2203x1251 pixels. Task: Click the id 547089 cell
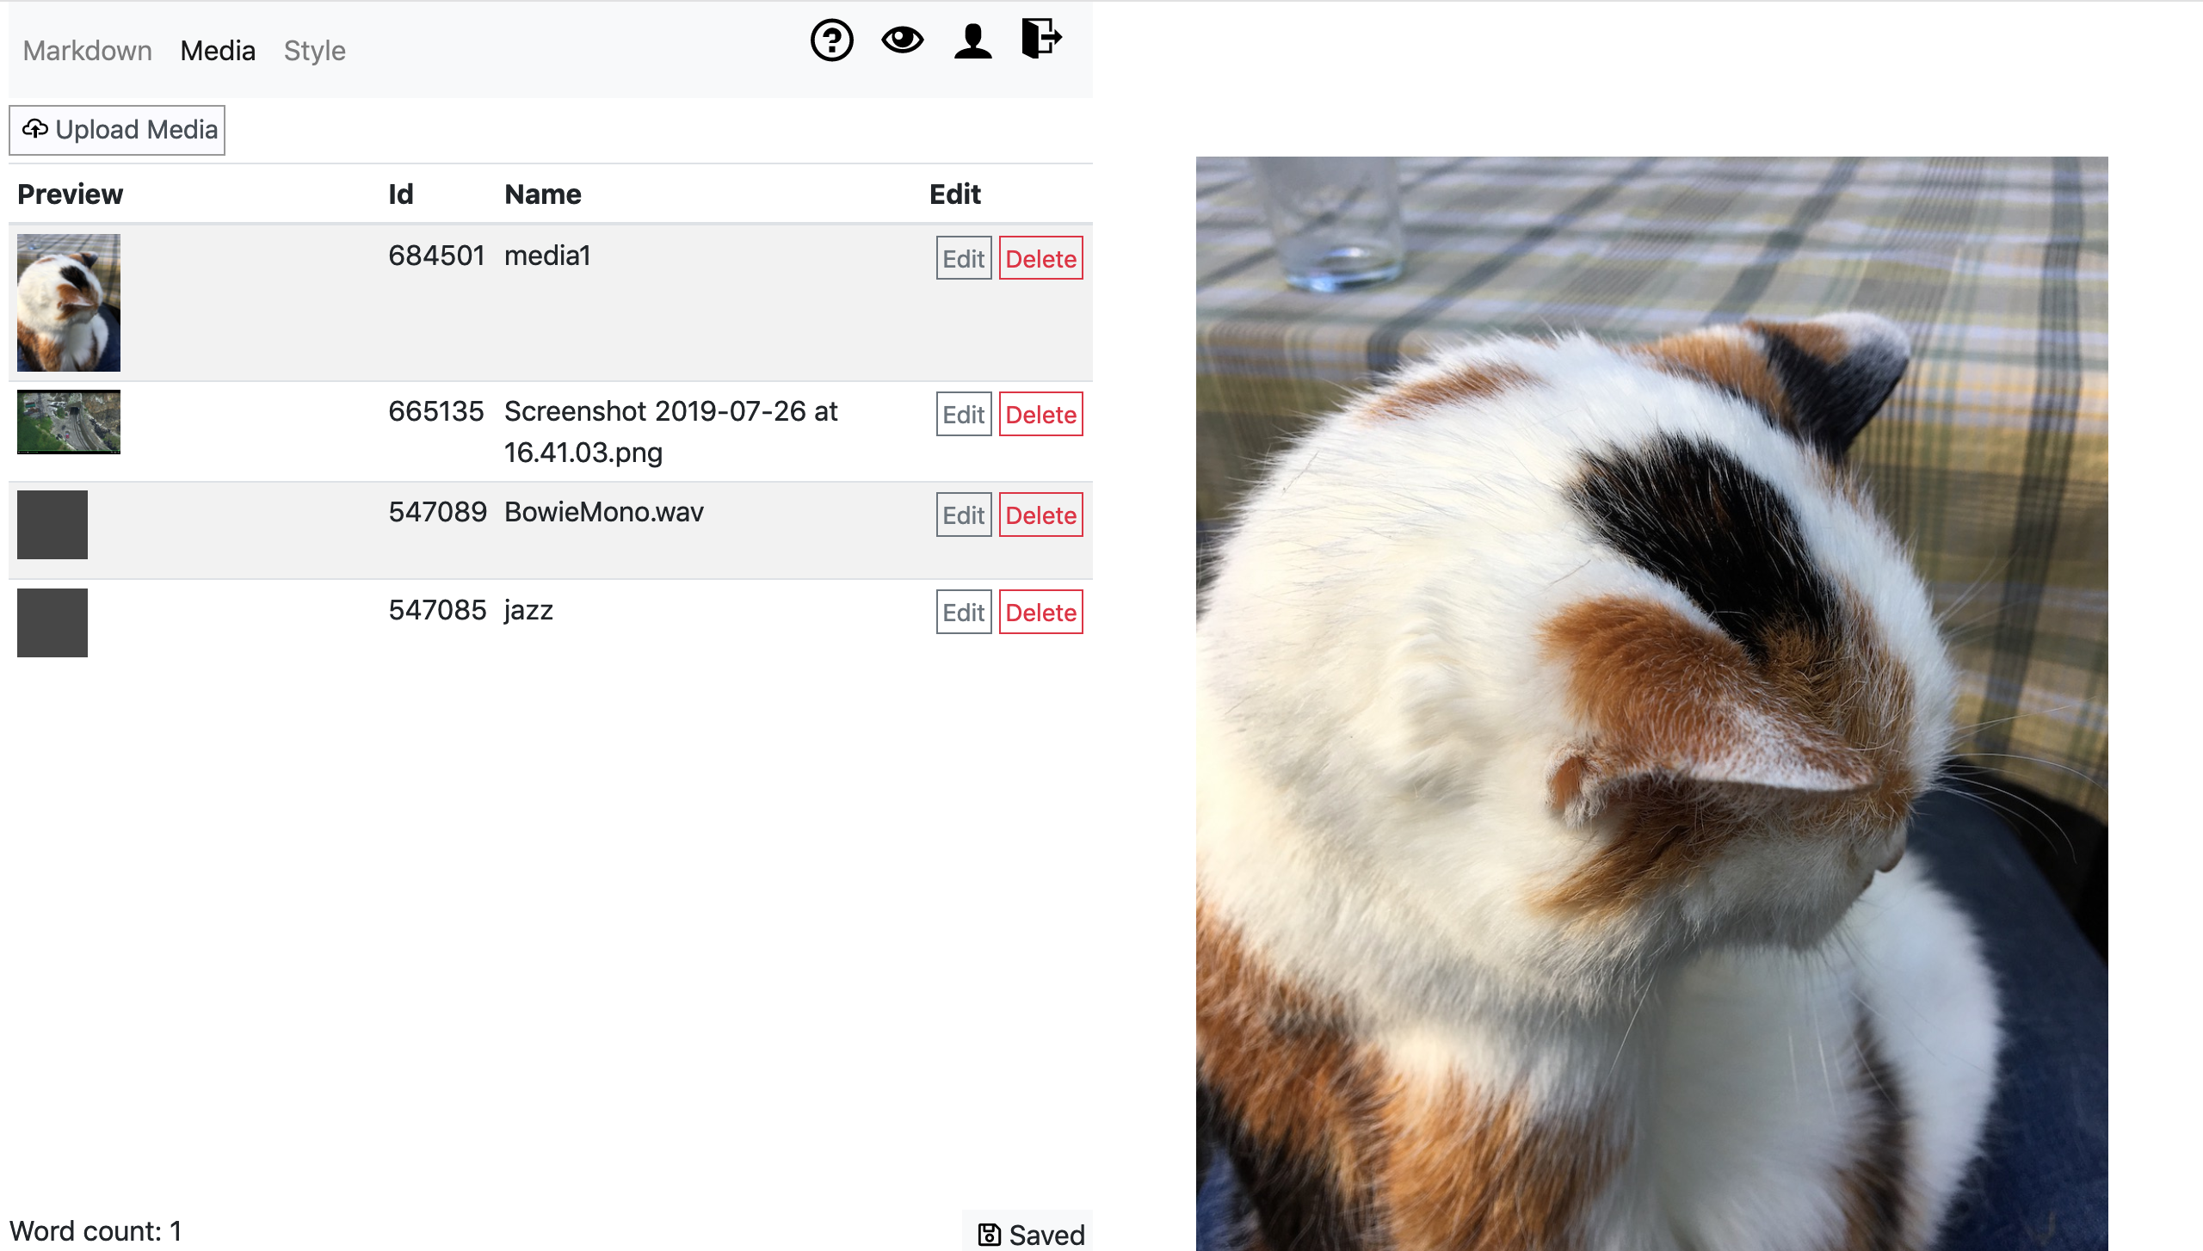pos(437,512)
